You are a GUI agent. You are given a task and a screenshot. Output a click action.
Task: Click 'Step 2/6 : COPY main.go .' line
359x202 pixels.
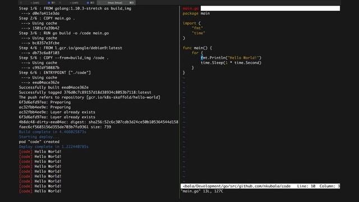(47, 19)
